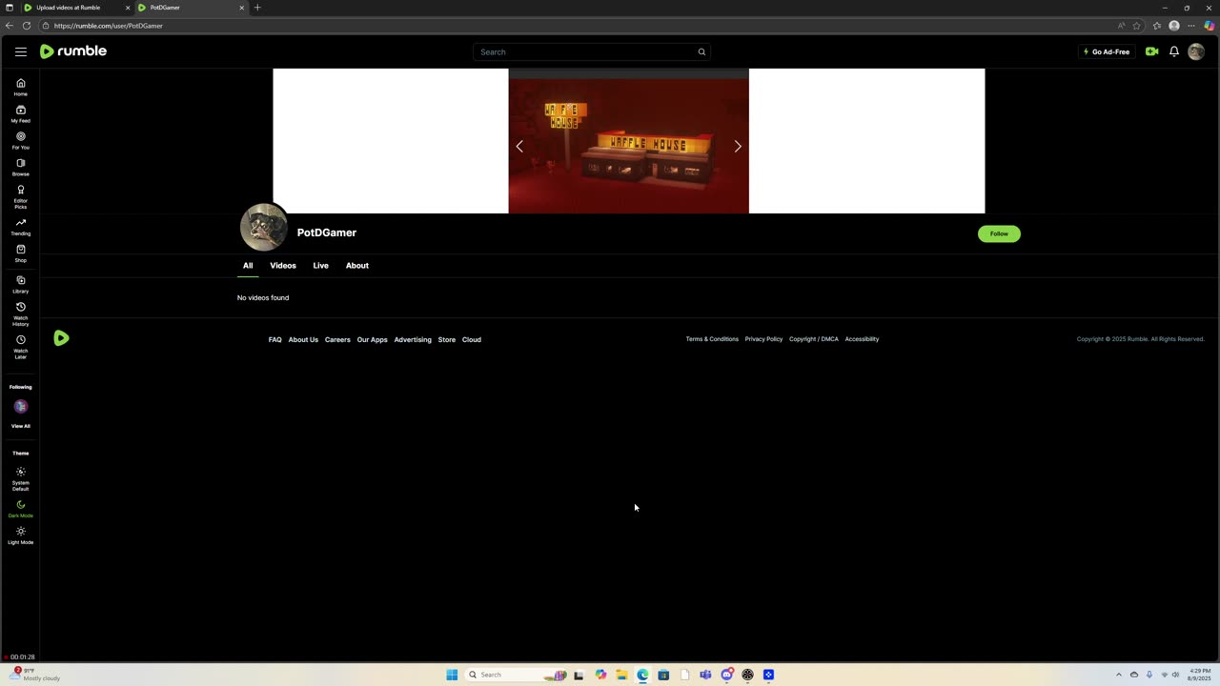The height and width of the screenshot is (686, 1220).
Task: Open Our Apps footer link
Action: [x=372, y=339]
